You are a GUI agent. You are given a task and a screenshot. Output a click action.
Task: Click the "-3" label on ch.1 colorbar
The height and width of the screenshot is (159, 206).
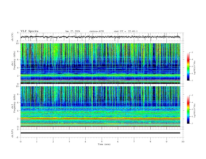pyautogui.click(x=192, y=52)
